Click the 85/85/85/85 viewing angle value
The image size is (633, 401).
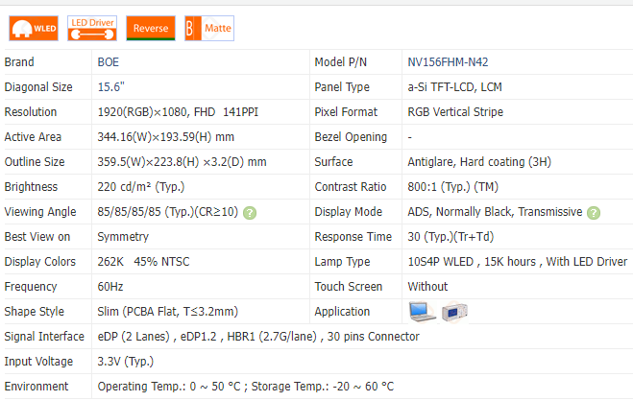click(168, 212)
